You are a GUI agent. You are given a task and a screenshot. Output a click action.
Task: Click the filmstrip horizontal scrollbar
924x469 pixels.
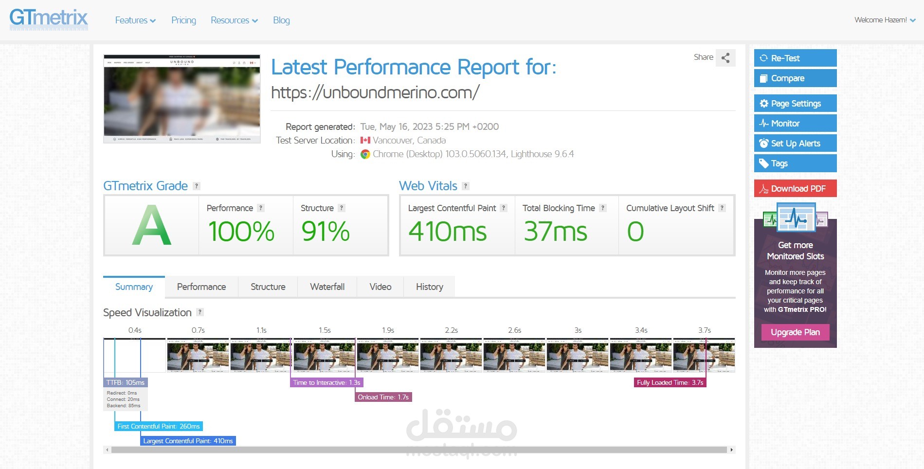coord(419,450)
